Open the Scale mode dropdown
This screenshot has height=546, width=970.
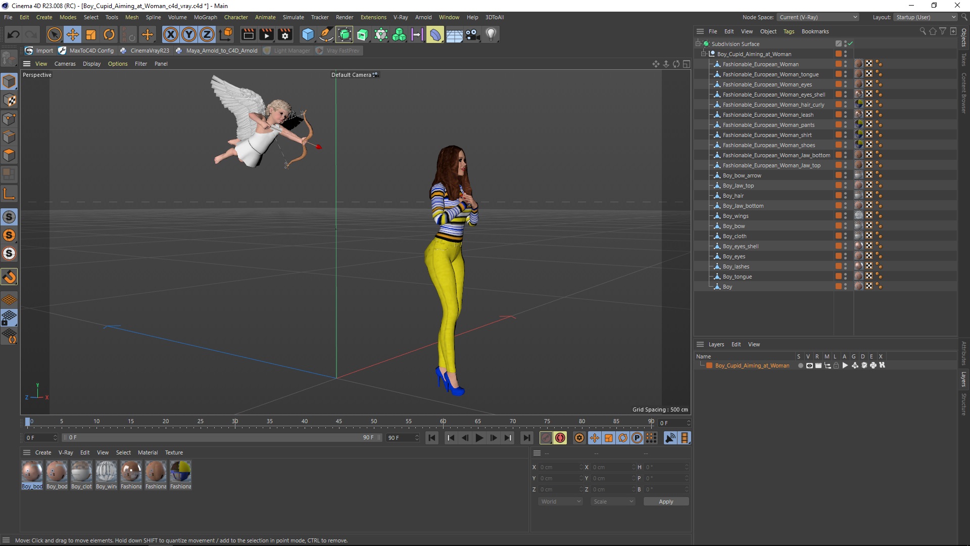pyautogui.click(x=613, y=502)
